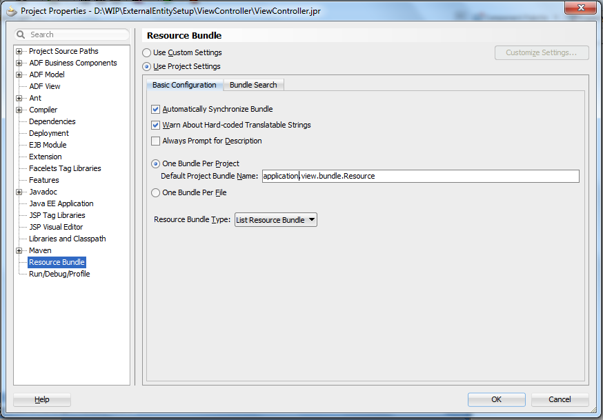Expand Project Source Paths node

tap(19, 51)
